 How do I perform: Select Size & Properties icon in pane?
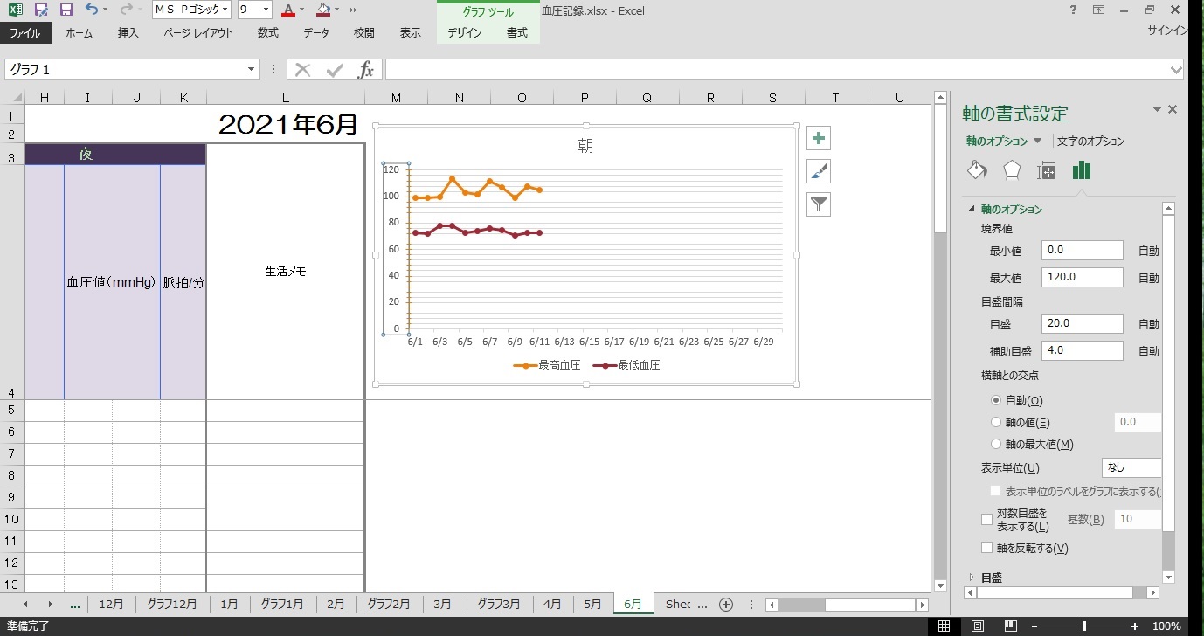pos(1047,170)
